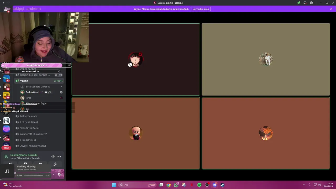The image size is (336, 189).
Task: Click the red icon beside Fırat
Action: pos(61,98)
